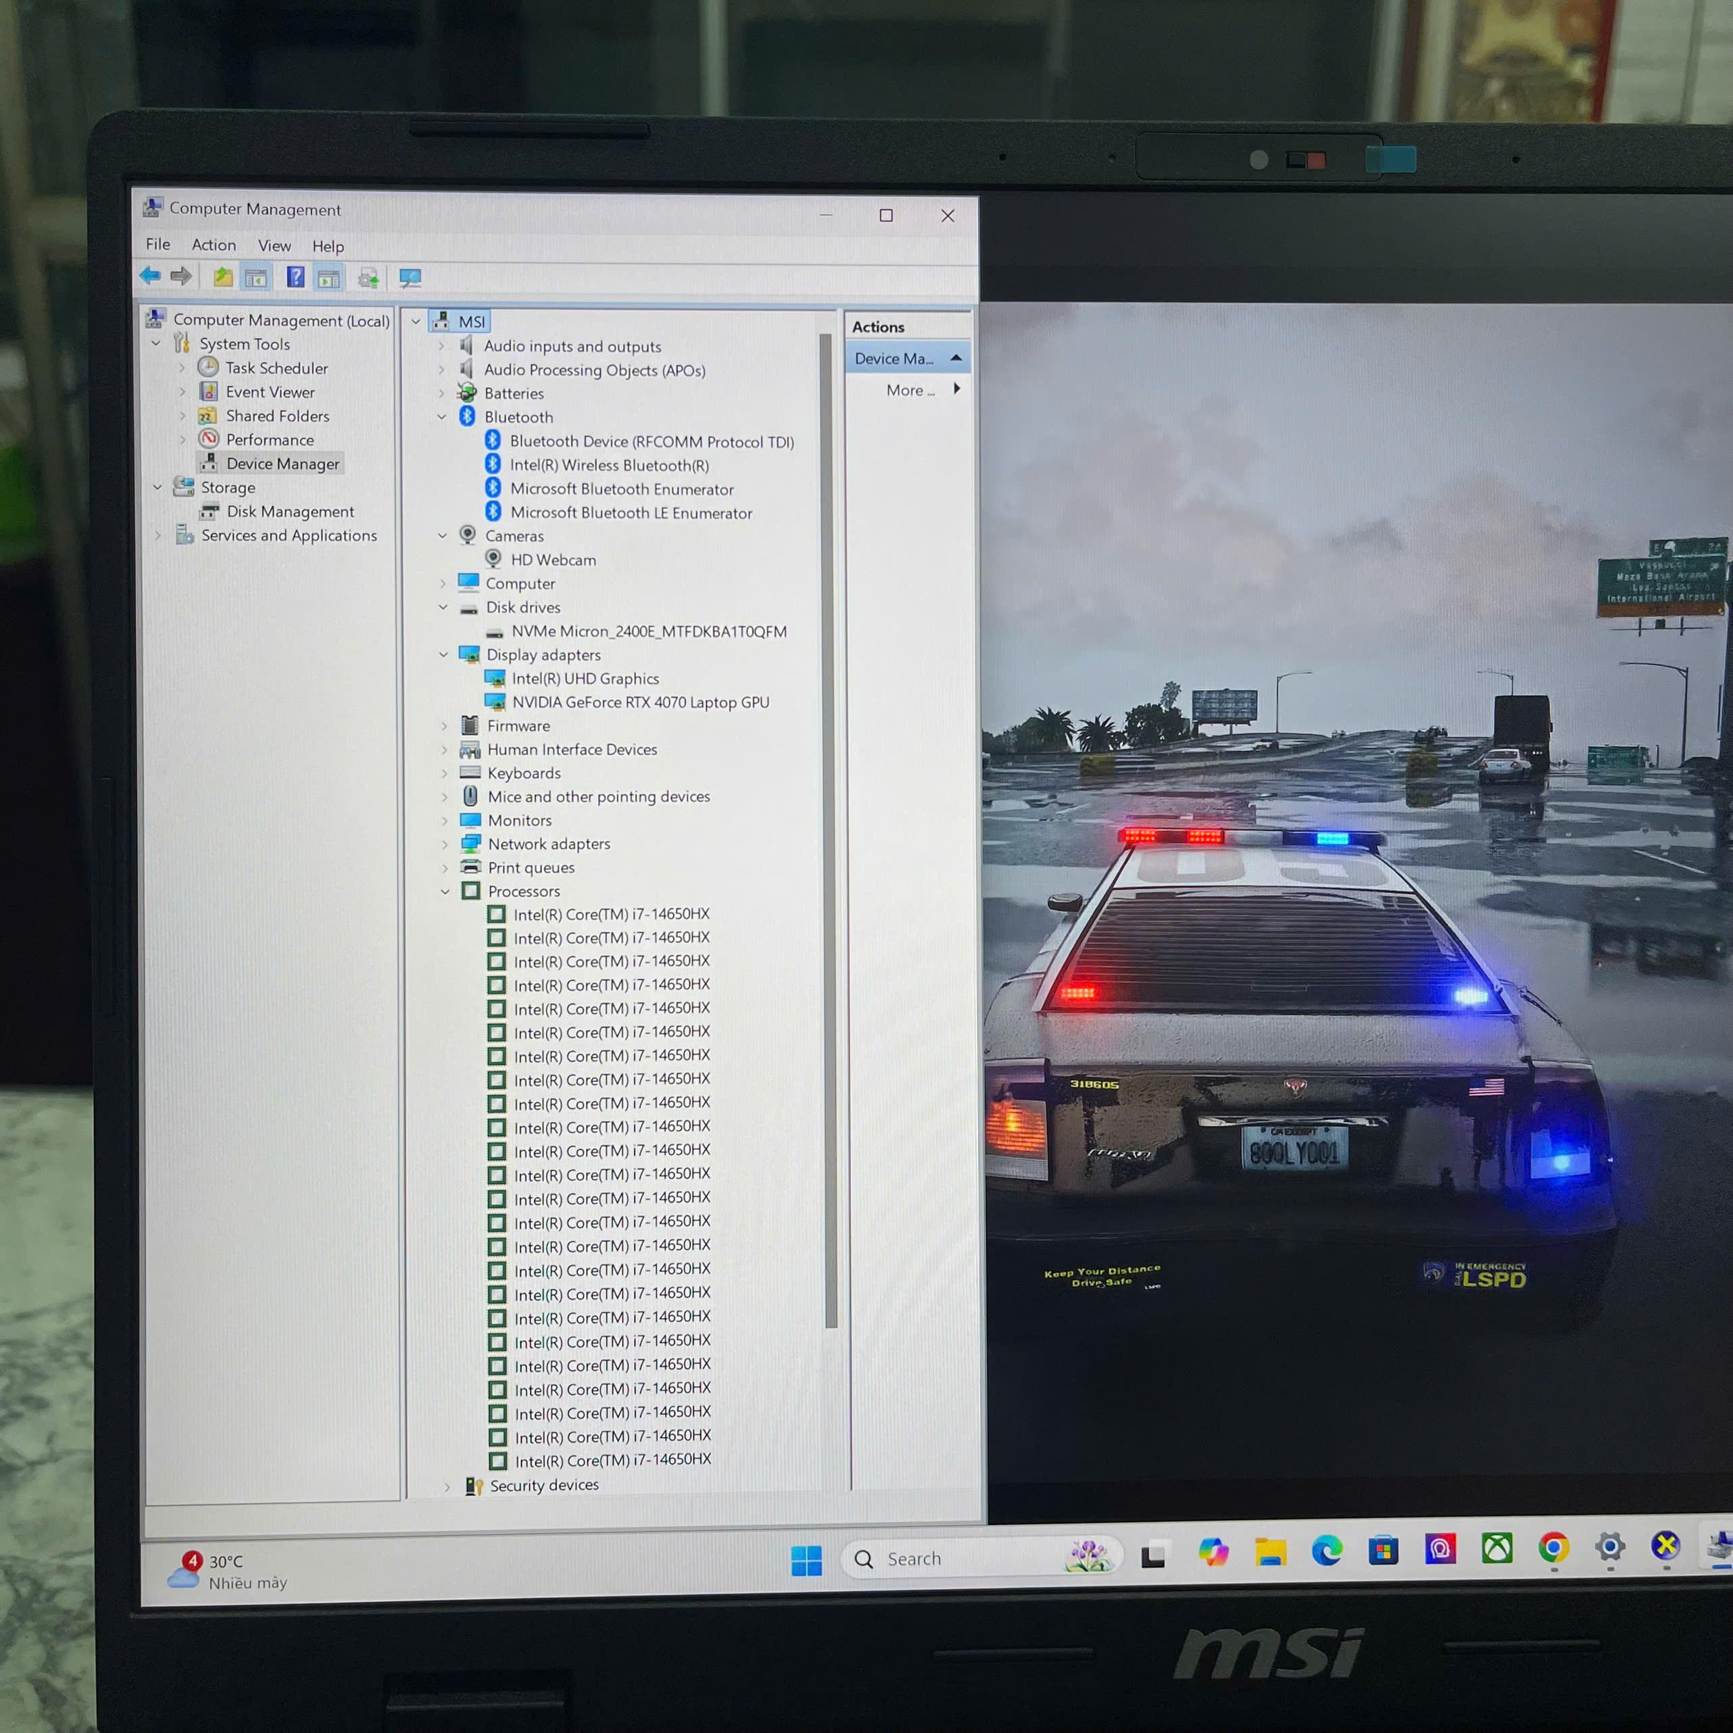Open the weather widget showing 30°C
1733x1733 pixels.
pyautogui.click(x=228, y=1571)
